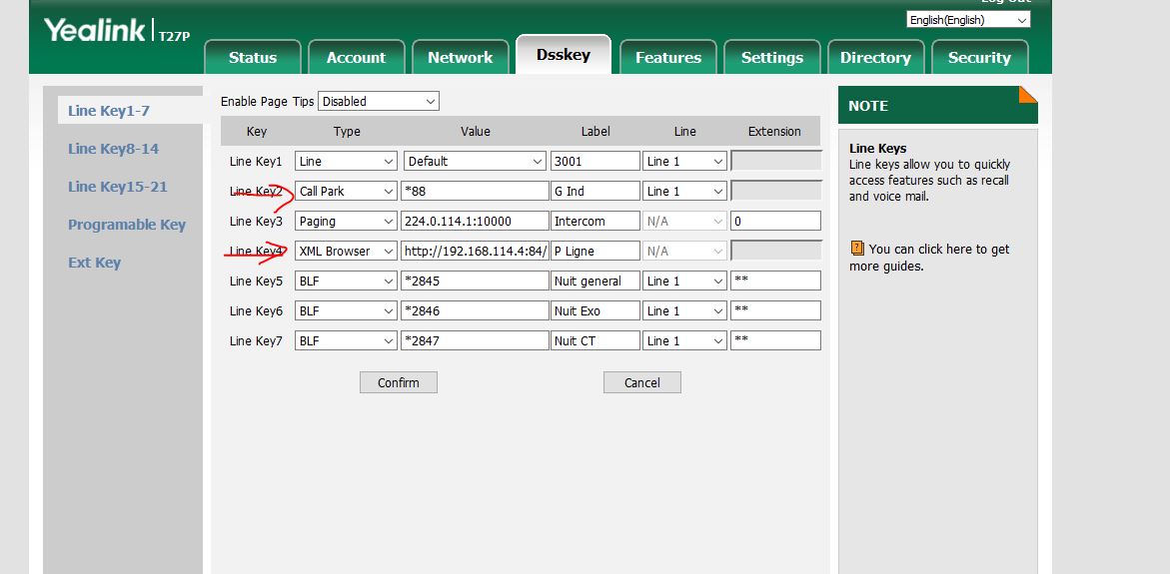
Task: Open Line Key15-21 page
Action: (117, 187)
